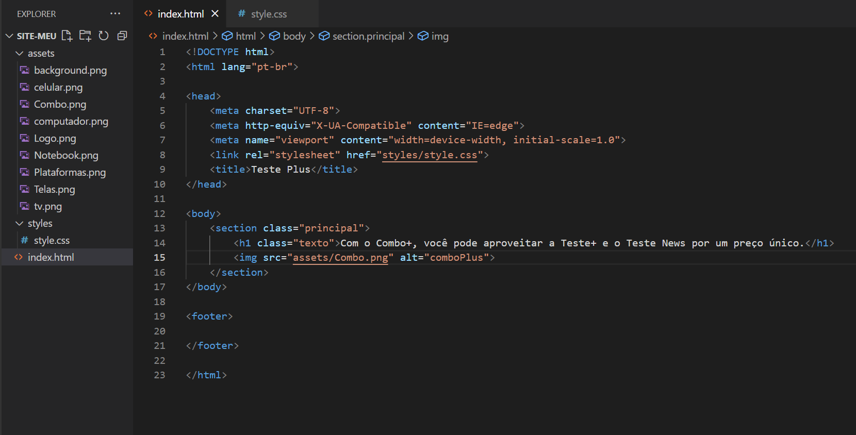This screenshot has height=435, width=856.
Task: Click the index.html breadcrumb
Action: tap(185, 36)
